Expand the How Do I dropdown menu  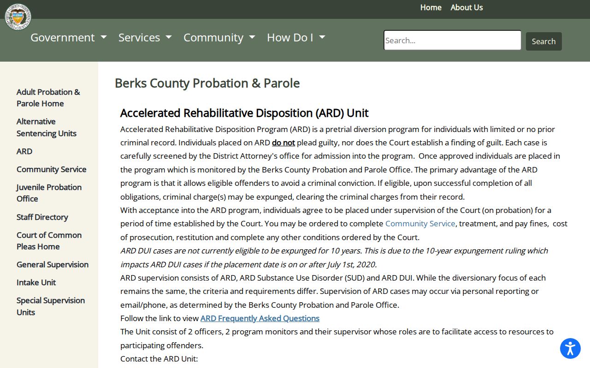[x=296, y=38]
